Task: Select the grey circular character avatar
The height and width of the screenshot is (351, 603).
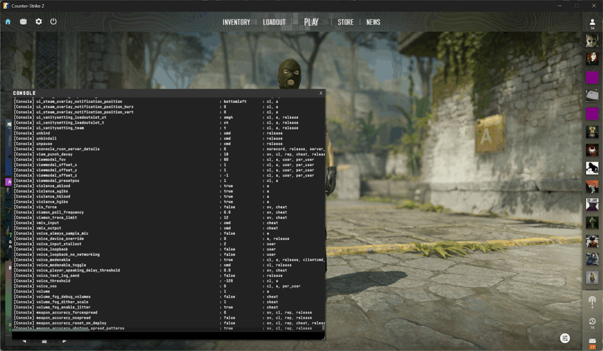Action: point(592,277)
